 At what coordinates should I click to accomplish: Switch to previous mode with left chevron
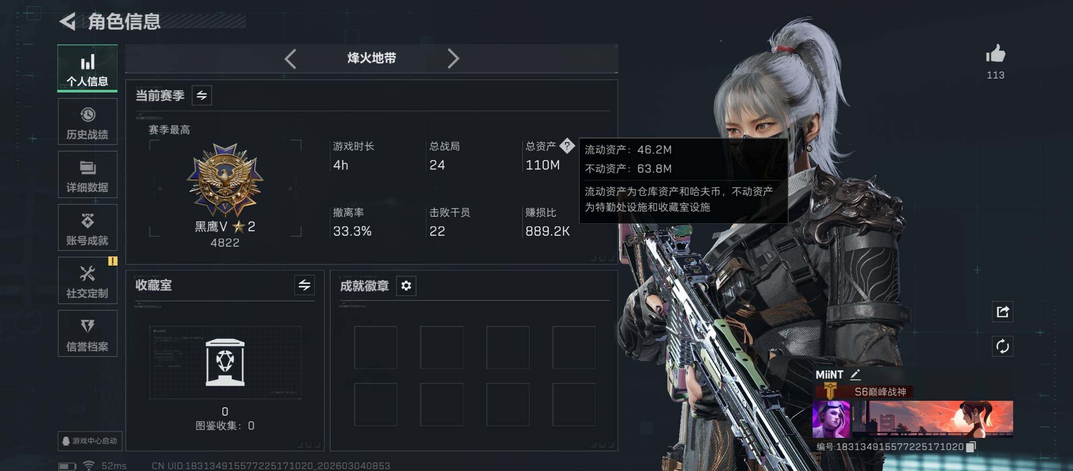pyautogui.click(x=290, y=58)
